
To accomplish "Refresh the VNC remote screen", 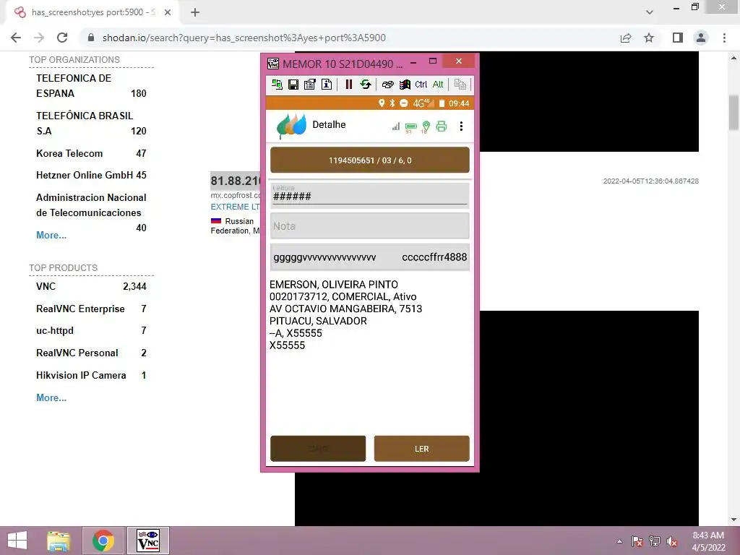I will click(365, 85).
